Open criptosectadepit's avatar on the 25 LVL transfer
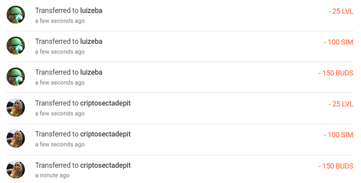Image resolution: width=361 pixels, height=183 pixels. 16,107
